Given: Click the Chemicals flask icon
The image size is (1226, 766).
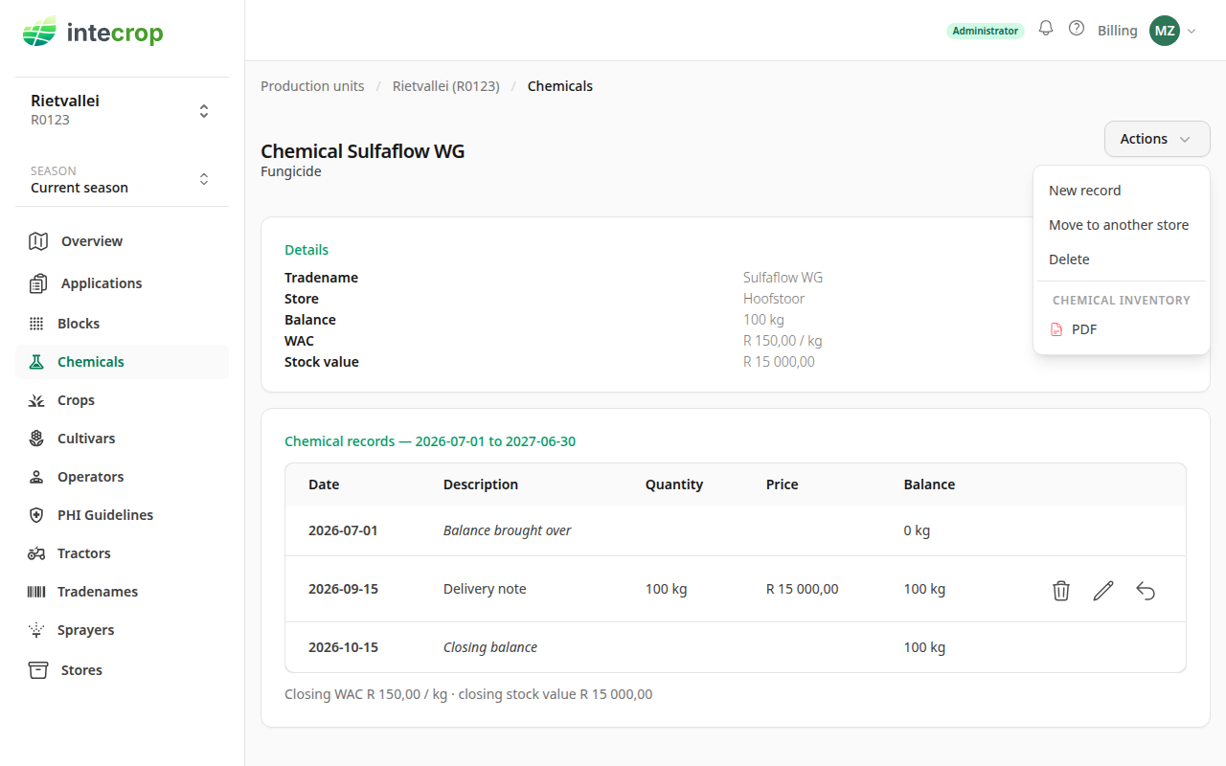Looking at the screenshot, I should point(36,362).
